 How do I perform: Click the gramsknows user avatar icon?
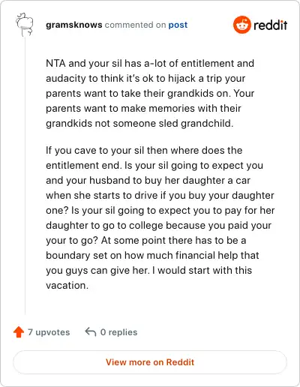(x=25, y=25)
